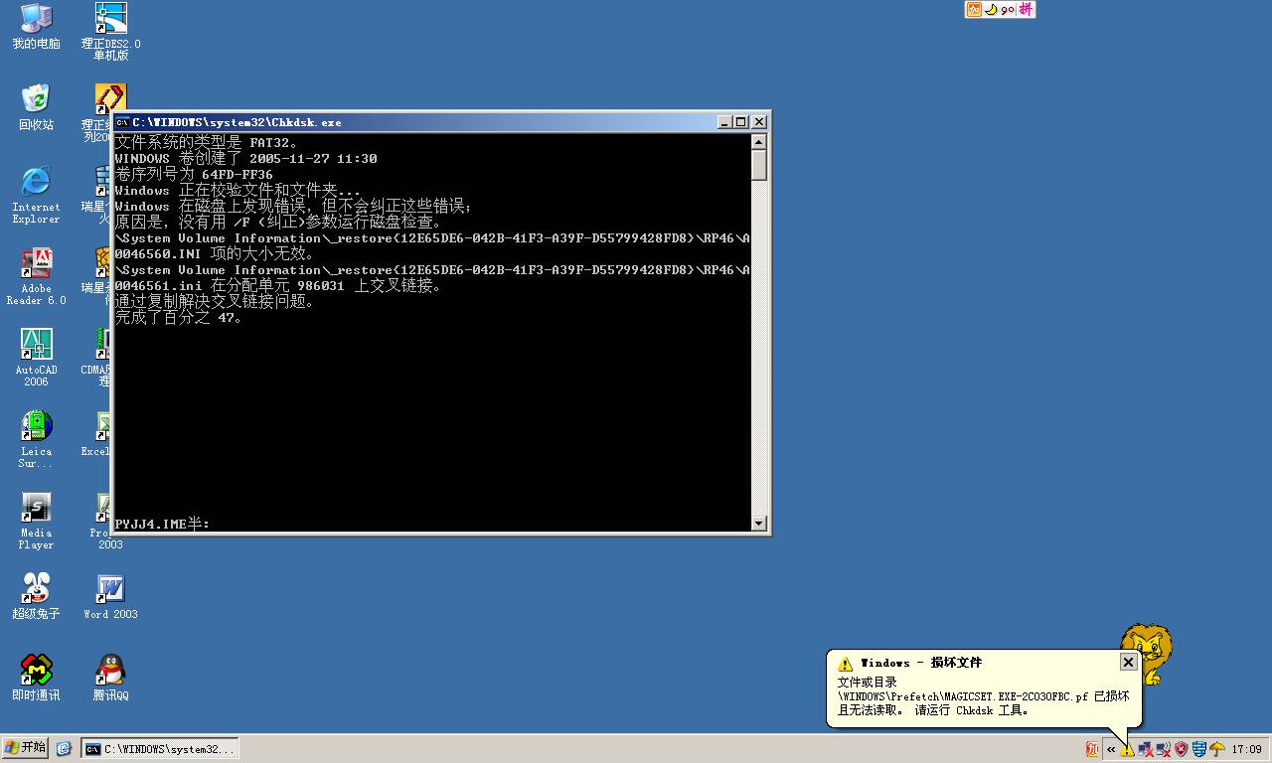The height and width of the screenshot is (763, 1272).
Task: Launch 即时通讯 messenger desktop icon
Action: (x=36, y=678)
